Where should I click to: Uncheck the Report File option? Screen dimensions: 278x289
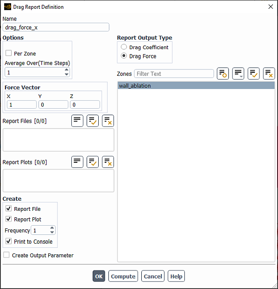tap(9, 209)
